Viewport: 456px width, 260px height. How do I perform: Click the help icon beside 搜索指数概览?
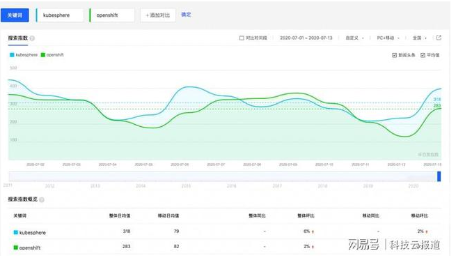42,200
